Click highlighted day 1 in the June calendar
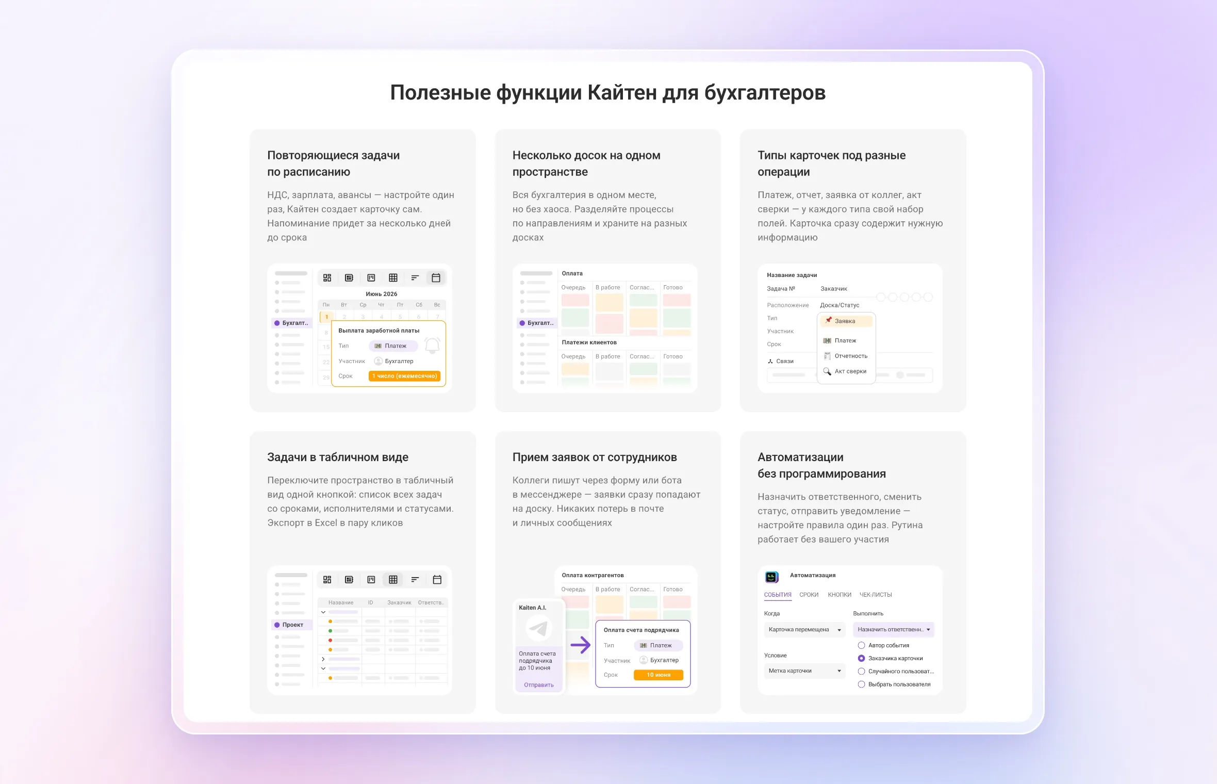1217x784 pixels. (326, 317)
